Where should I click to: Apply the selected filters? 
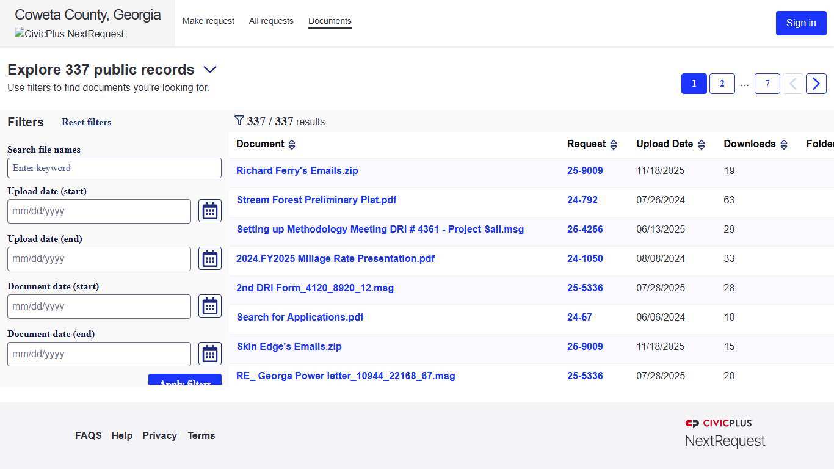tap(184, 382)
